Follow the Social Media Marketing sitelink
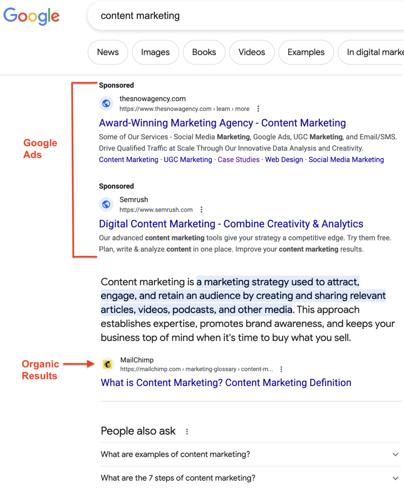The width and height of the screenshot is (404, 489). [x=346, y=160]
